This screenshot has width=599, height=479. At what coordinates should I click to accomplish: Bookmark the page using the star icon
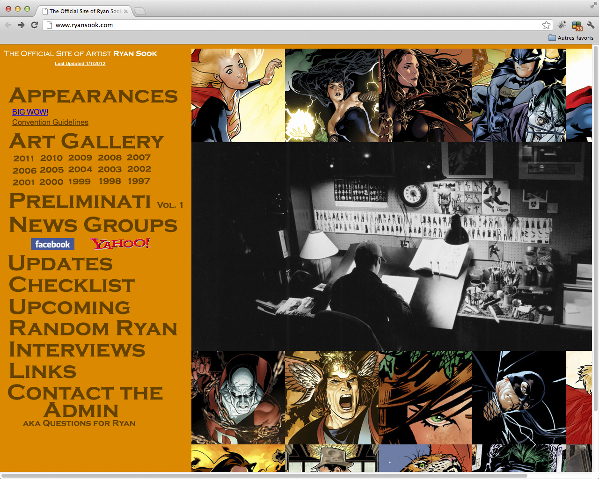tap(546, 25)
